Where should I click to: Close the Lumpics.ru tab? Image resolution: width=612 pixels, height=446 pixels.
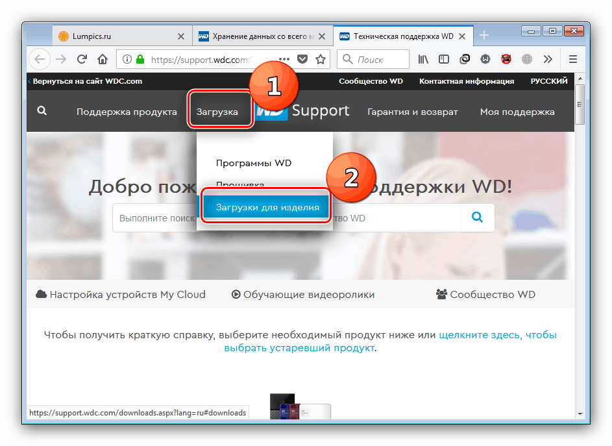tap(181, 36)
